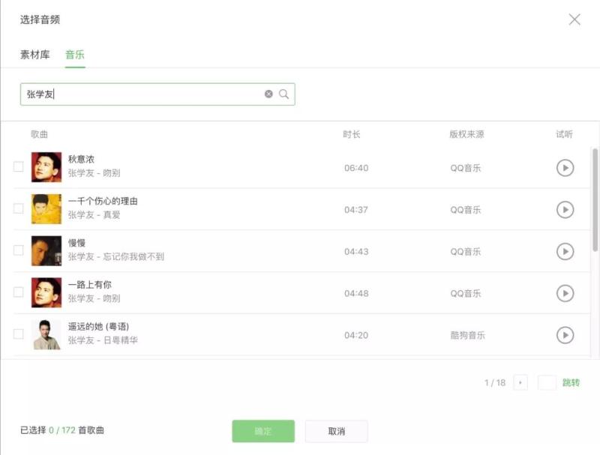Viewport: 600px width, 455px height.
Task: Click the 遥远的她 album cover thumbnail
Action: 46,335
